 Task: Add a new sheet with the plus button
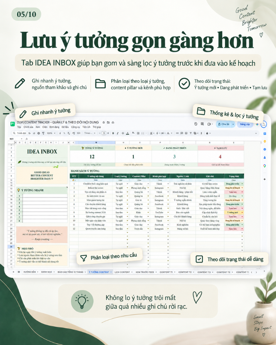(x=13, y=272)
